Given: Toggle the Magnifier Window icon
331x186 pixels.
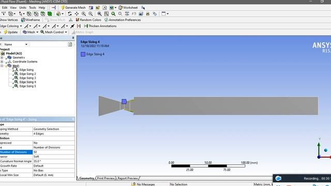Looking at the screenshot, I should [107, 14].
